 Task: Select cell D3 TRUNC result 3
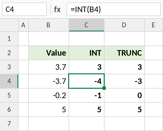(124, 67)
